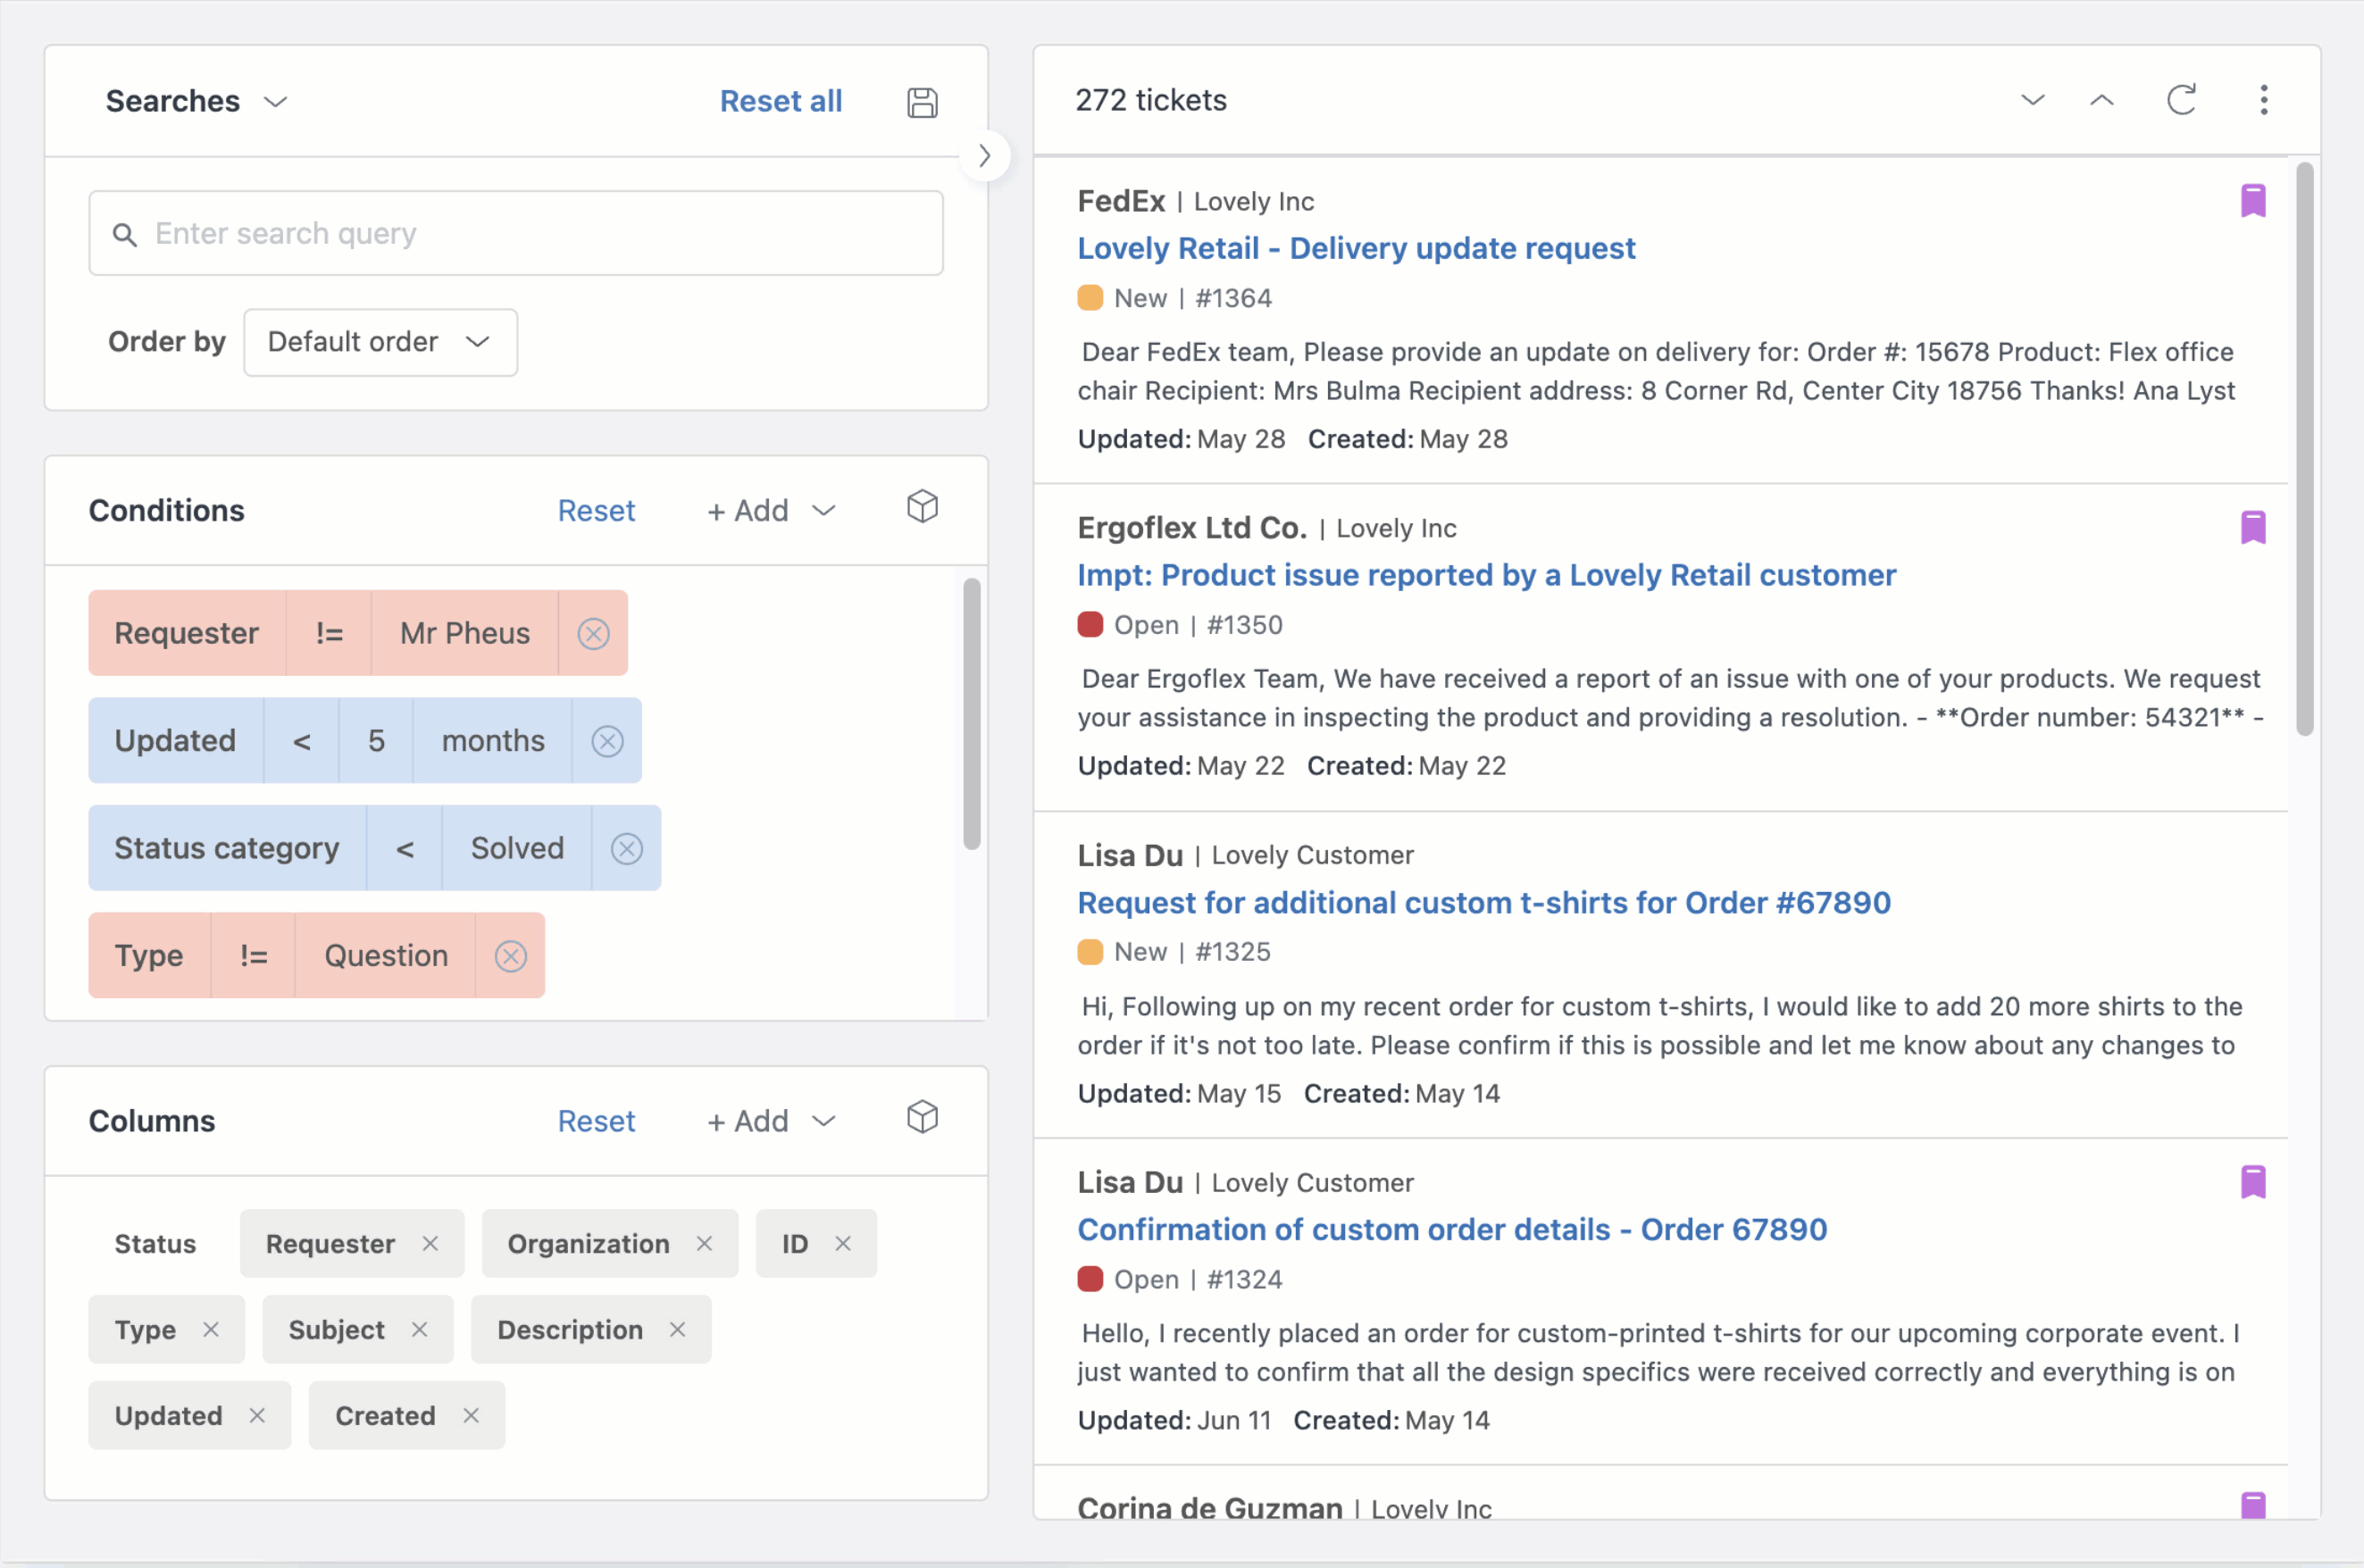This screenshot has height=1568, width=2364.
Task: Change the months unit on Updated condition
Action: 493,741
